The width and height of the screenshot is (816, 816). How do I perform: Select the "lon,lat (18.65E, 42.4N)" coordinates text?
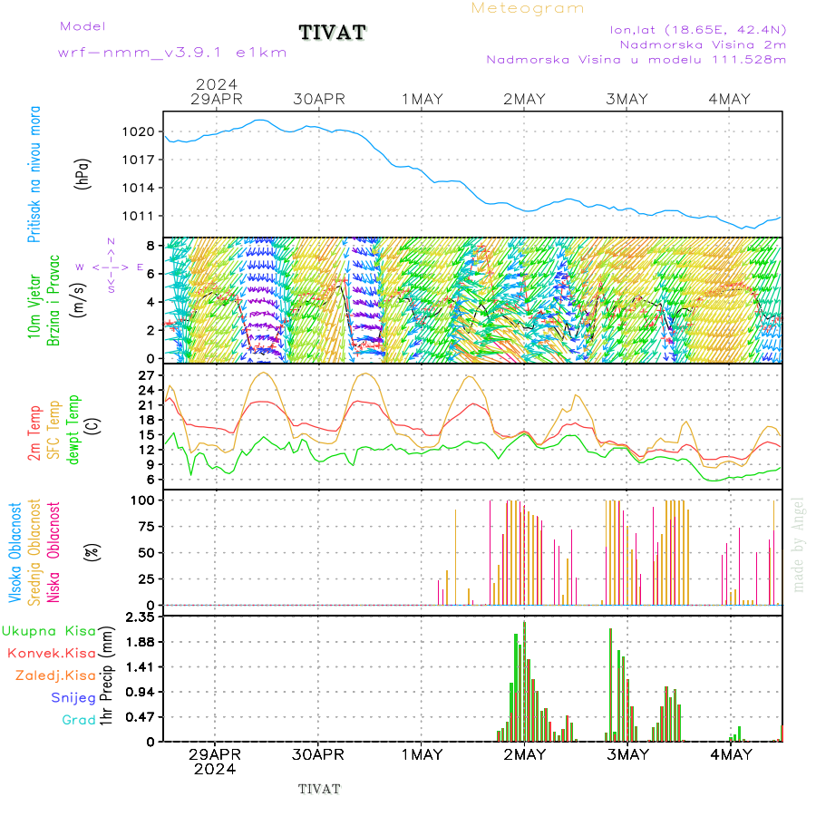[698, 30]
